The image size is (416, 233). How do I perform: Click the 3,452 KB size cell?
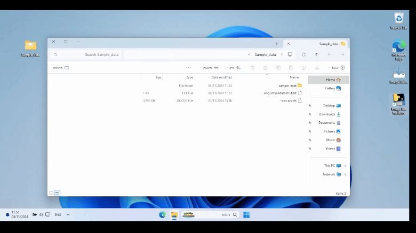coord(149,101)
